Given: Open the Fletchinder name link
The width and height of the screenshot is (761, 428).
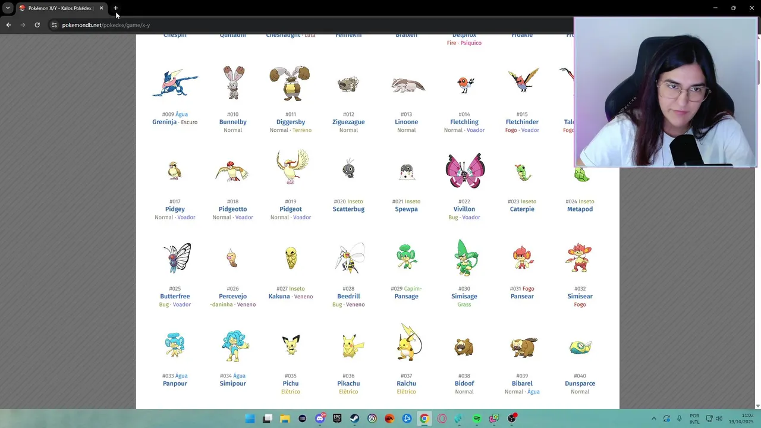Looking at the screenshot, I should (x=522, y=122).
